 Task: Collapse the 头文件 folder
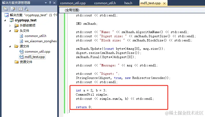[x=10, y=31]
